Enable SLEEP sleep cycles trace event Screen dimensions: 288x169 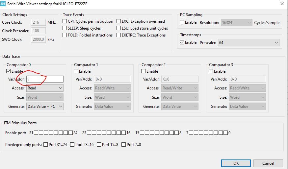[65, 28]
